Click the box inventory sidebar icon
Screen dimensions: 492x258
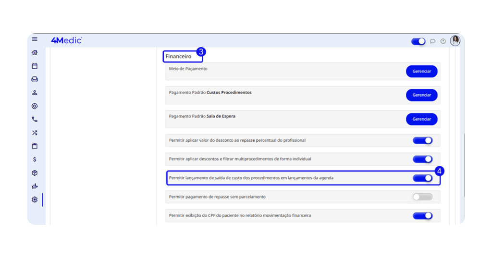35,173
